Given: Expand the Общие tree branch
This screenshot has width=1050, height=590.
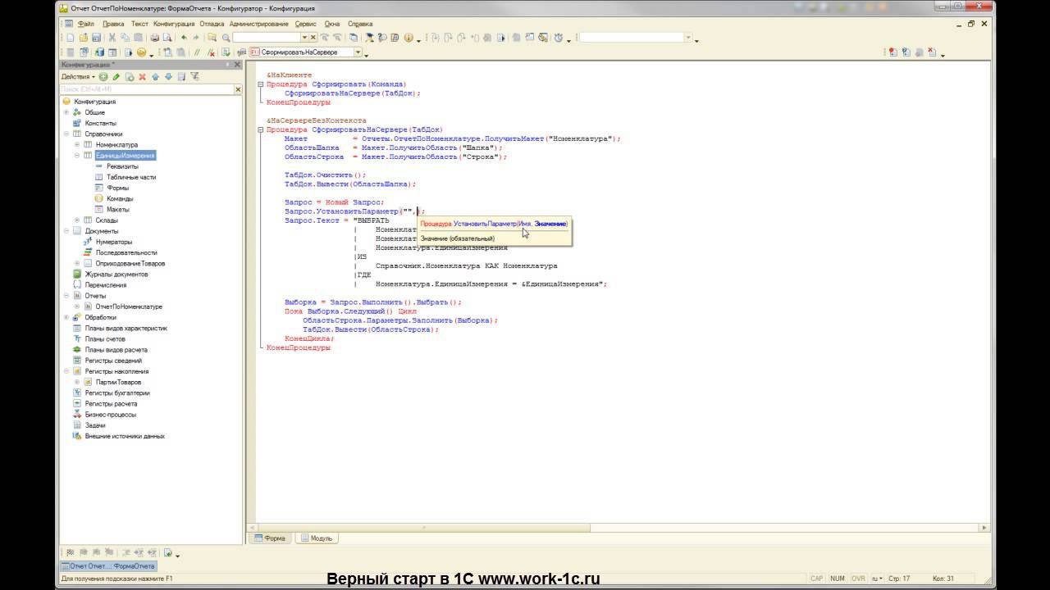Looking at the screenshot, I should (66, 112).
